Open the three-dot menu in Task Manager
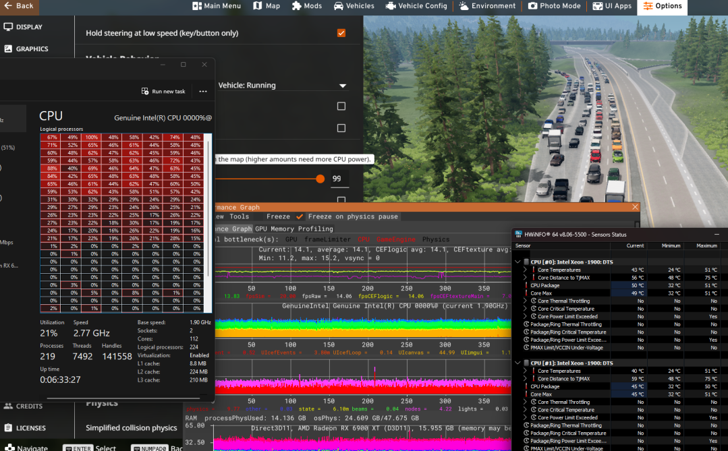Image resolution: width=728 pixels, height=451 pixels. point(203,92)
